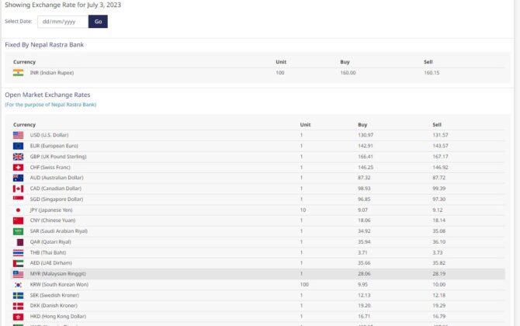The width and height of the screenshot is (520, 326).
Task: Click the USD sell rate 131.57
Action: [x=440, y=135]
